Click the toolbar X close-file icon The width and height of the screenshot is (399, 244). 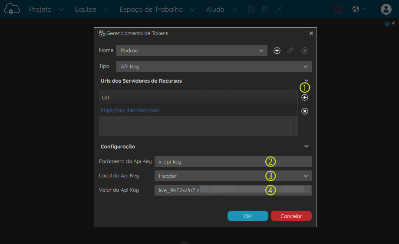[279, 10]
